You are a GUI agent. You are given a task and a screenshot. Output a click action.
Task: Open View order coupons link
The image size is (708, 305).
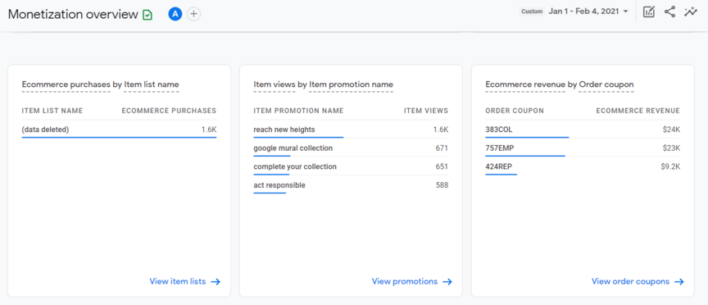(630, 281)
